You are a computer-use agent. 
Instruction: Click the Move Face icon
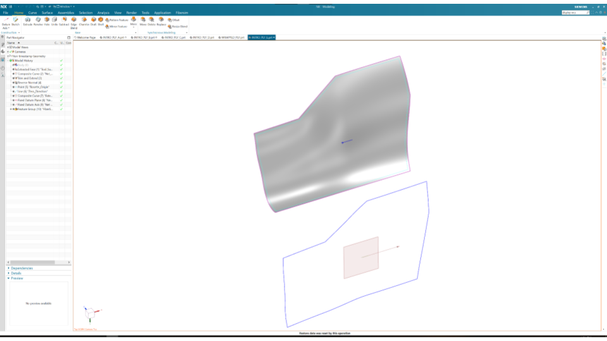pos(143,21)
